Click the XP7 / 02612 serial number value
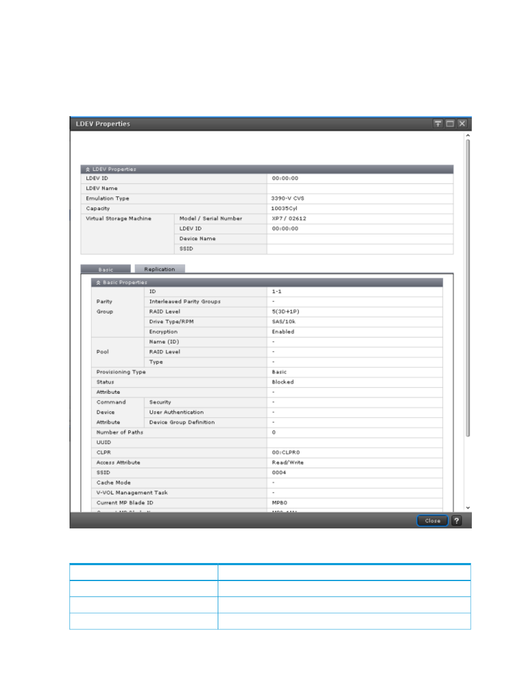The height and width of the screenshot is (689, 518). tap(289, 219)
